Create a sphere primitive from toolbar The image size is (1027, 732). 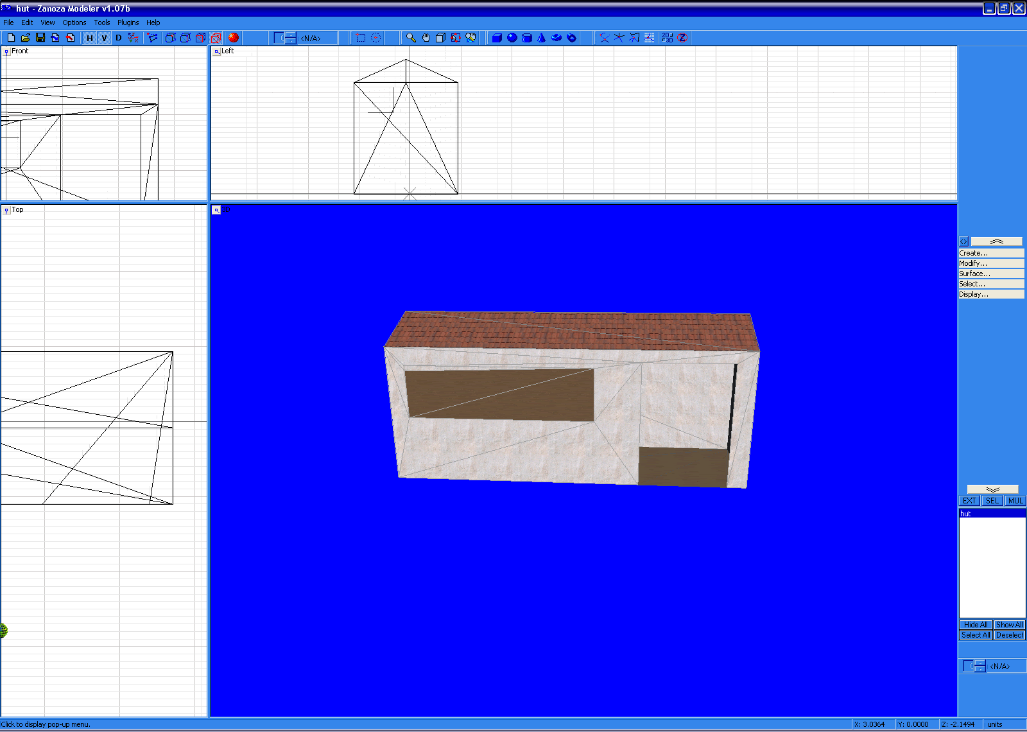512,38
